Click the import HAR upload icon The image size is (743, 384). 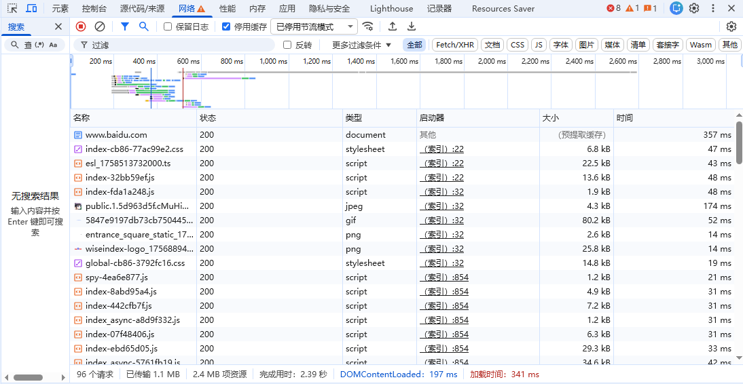tap(393, 26)
